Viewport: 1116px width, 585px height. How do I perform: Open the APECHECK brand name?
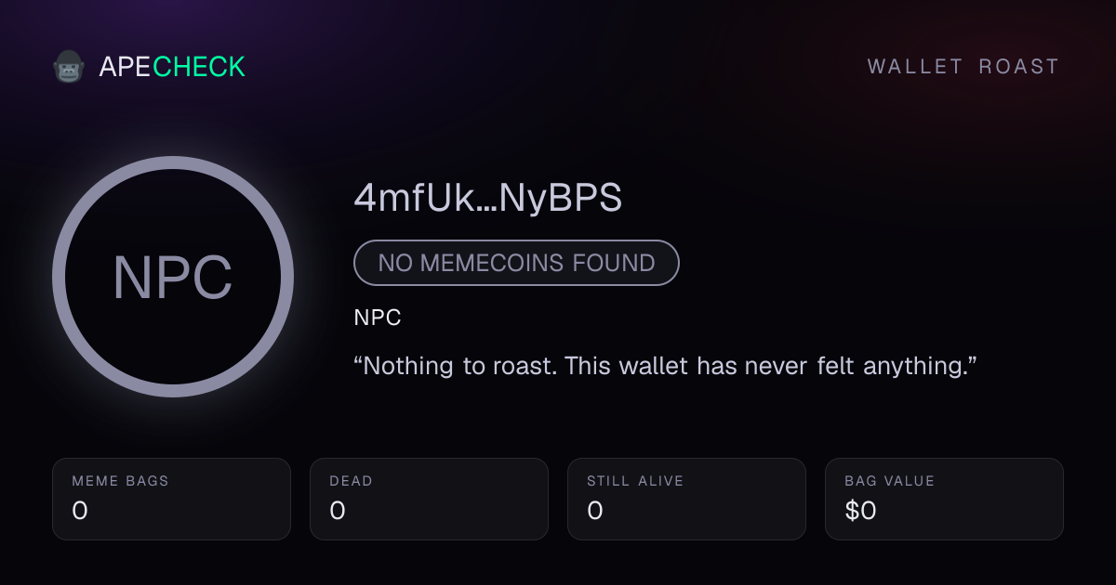pyautogui.click(x=172, y=67)
